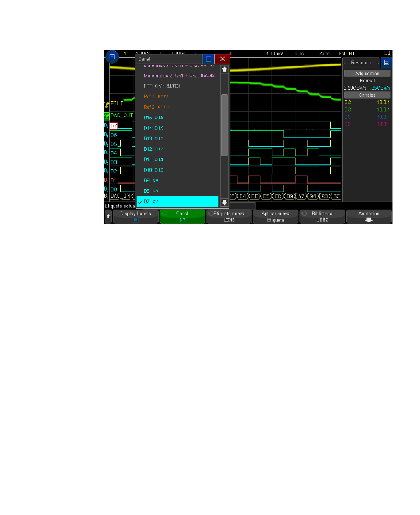Click the Canal list scrollbar thumb
The image size is (420, 515).
click(x=225, y=125)
